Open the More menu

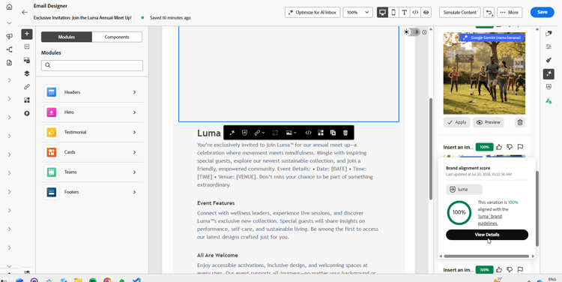pyautogui.click(x=510, y=12)
